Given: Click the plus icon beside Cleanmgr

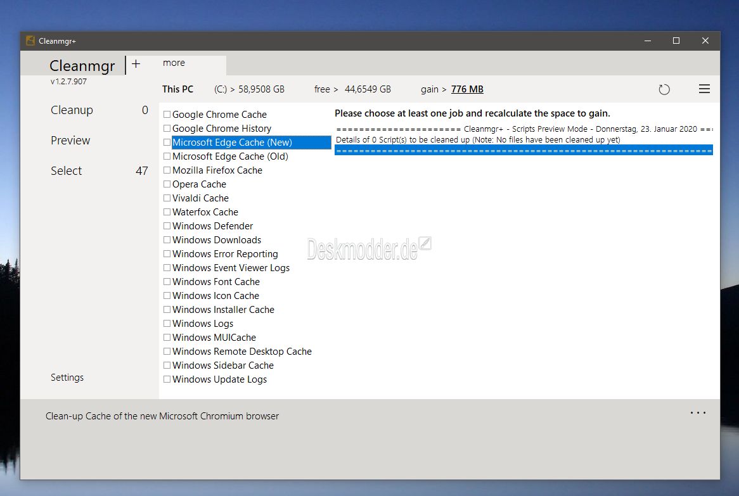Looking at the screenshot, I should 136,63.
